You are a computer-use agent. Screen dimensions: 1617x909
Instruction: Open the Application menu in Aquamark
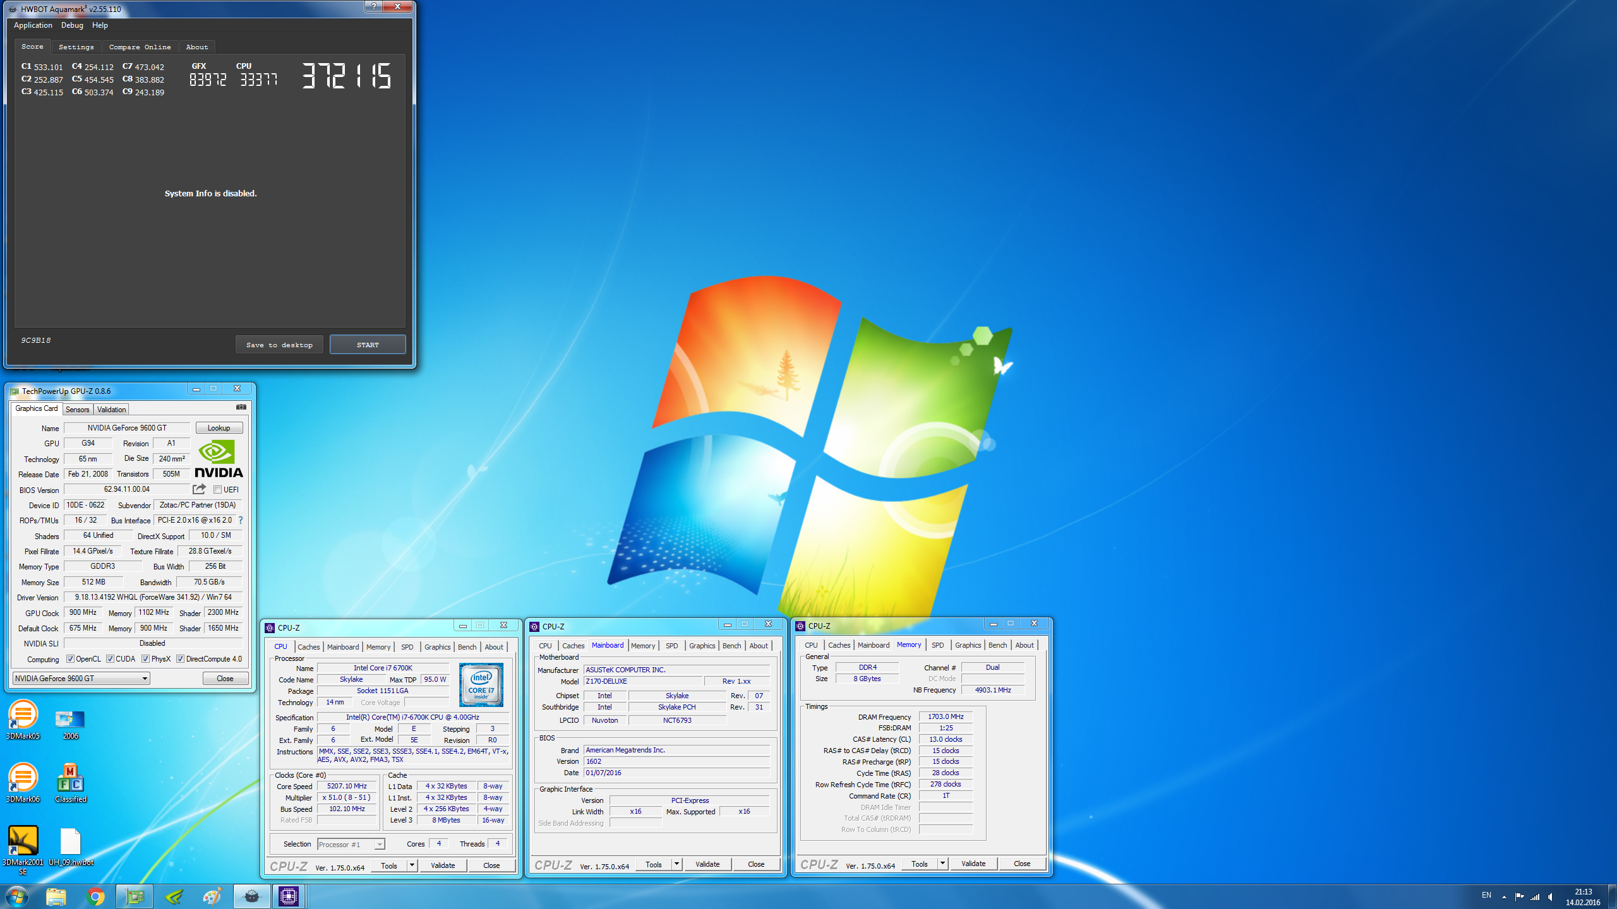(x=33, y=25)
